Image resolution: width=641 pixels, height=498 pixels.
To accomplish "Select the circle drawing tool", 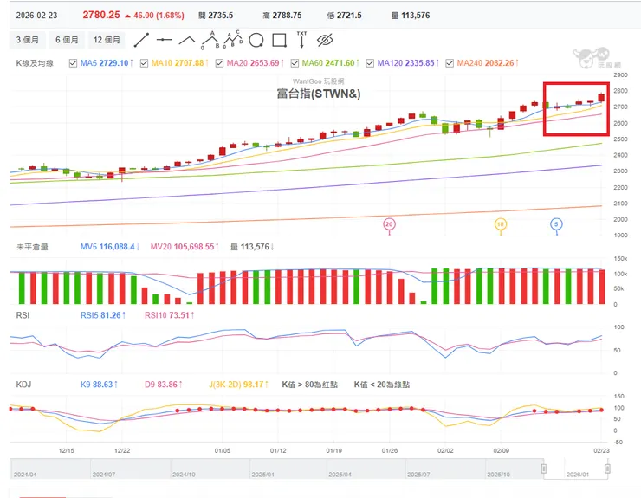I will click(x=256, y=40).
